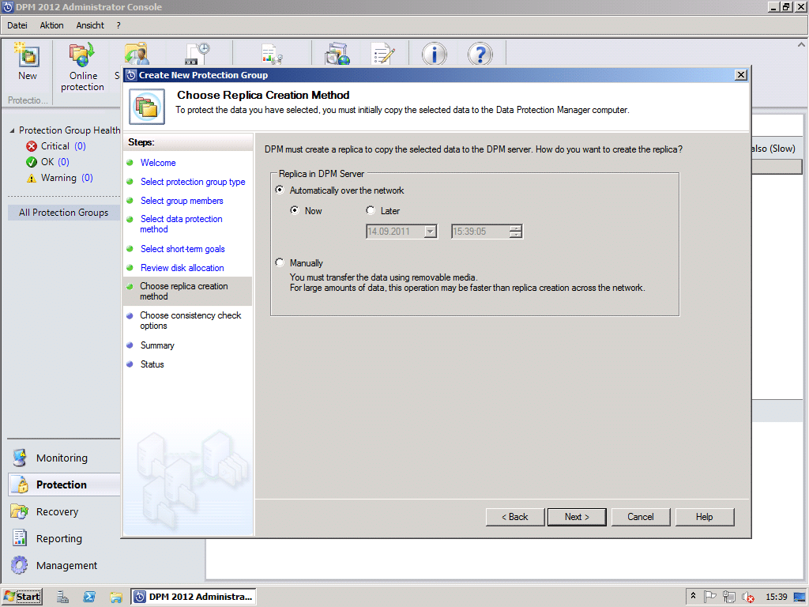
Task: Click the yellow Warning triangle icon
Action: [32, 178]
